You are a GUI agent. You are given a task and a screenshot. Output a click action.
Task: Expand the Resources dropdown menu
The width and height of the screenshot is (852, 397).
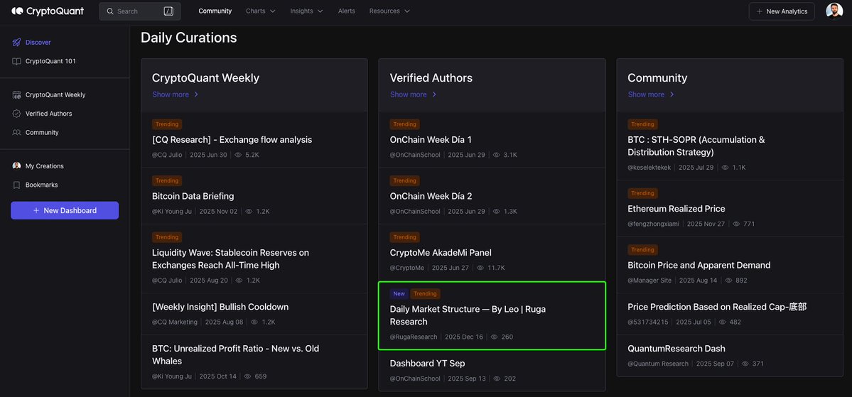pos(389,11)
